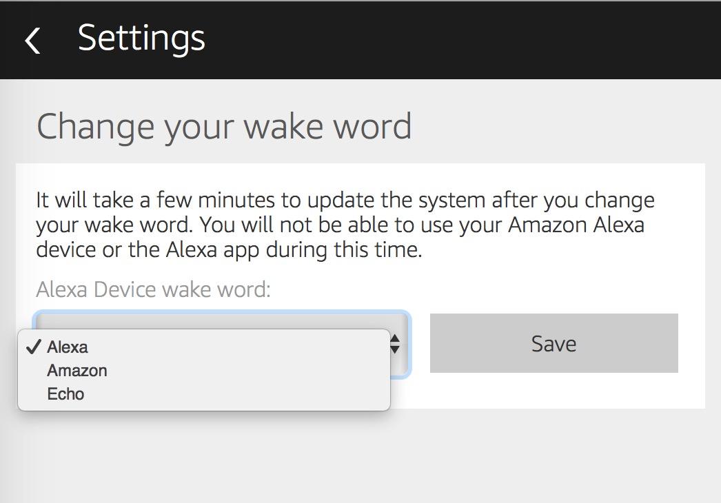Click the checkmark beside Alexa
The height and width of the screenshot is (503, 721).
34,347
